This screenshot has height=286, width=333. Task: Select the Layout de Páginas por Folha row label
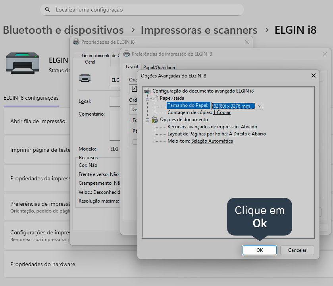(x=198, y=134)
